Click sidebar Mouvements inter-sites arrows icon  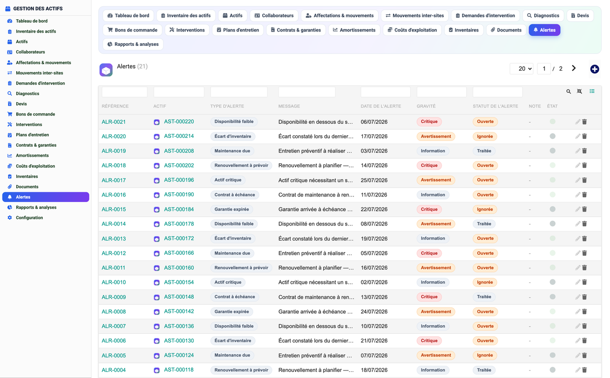click(x=10, y=73)
